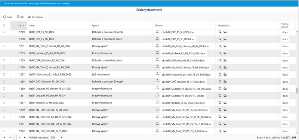299x140 pixels.
Task: Run signature test icon for row 1260
Action: [225, 89]
